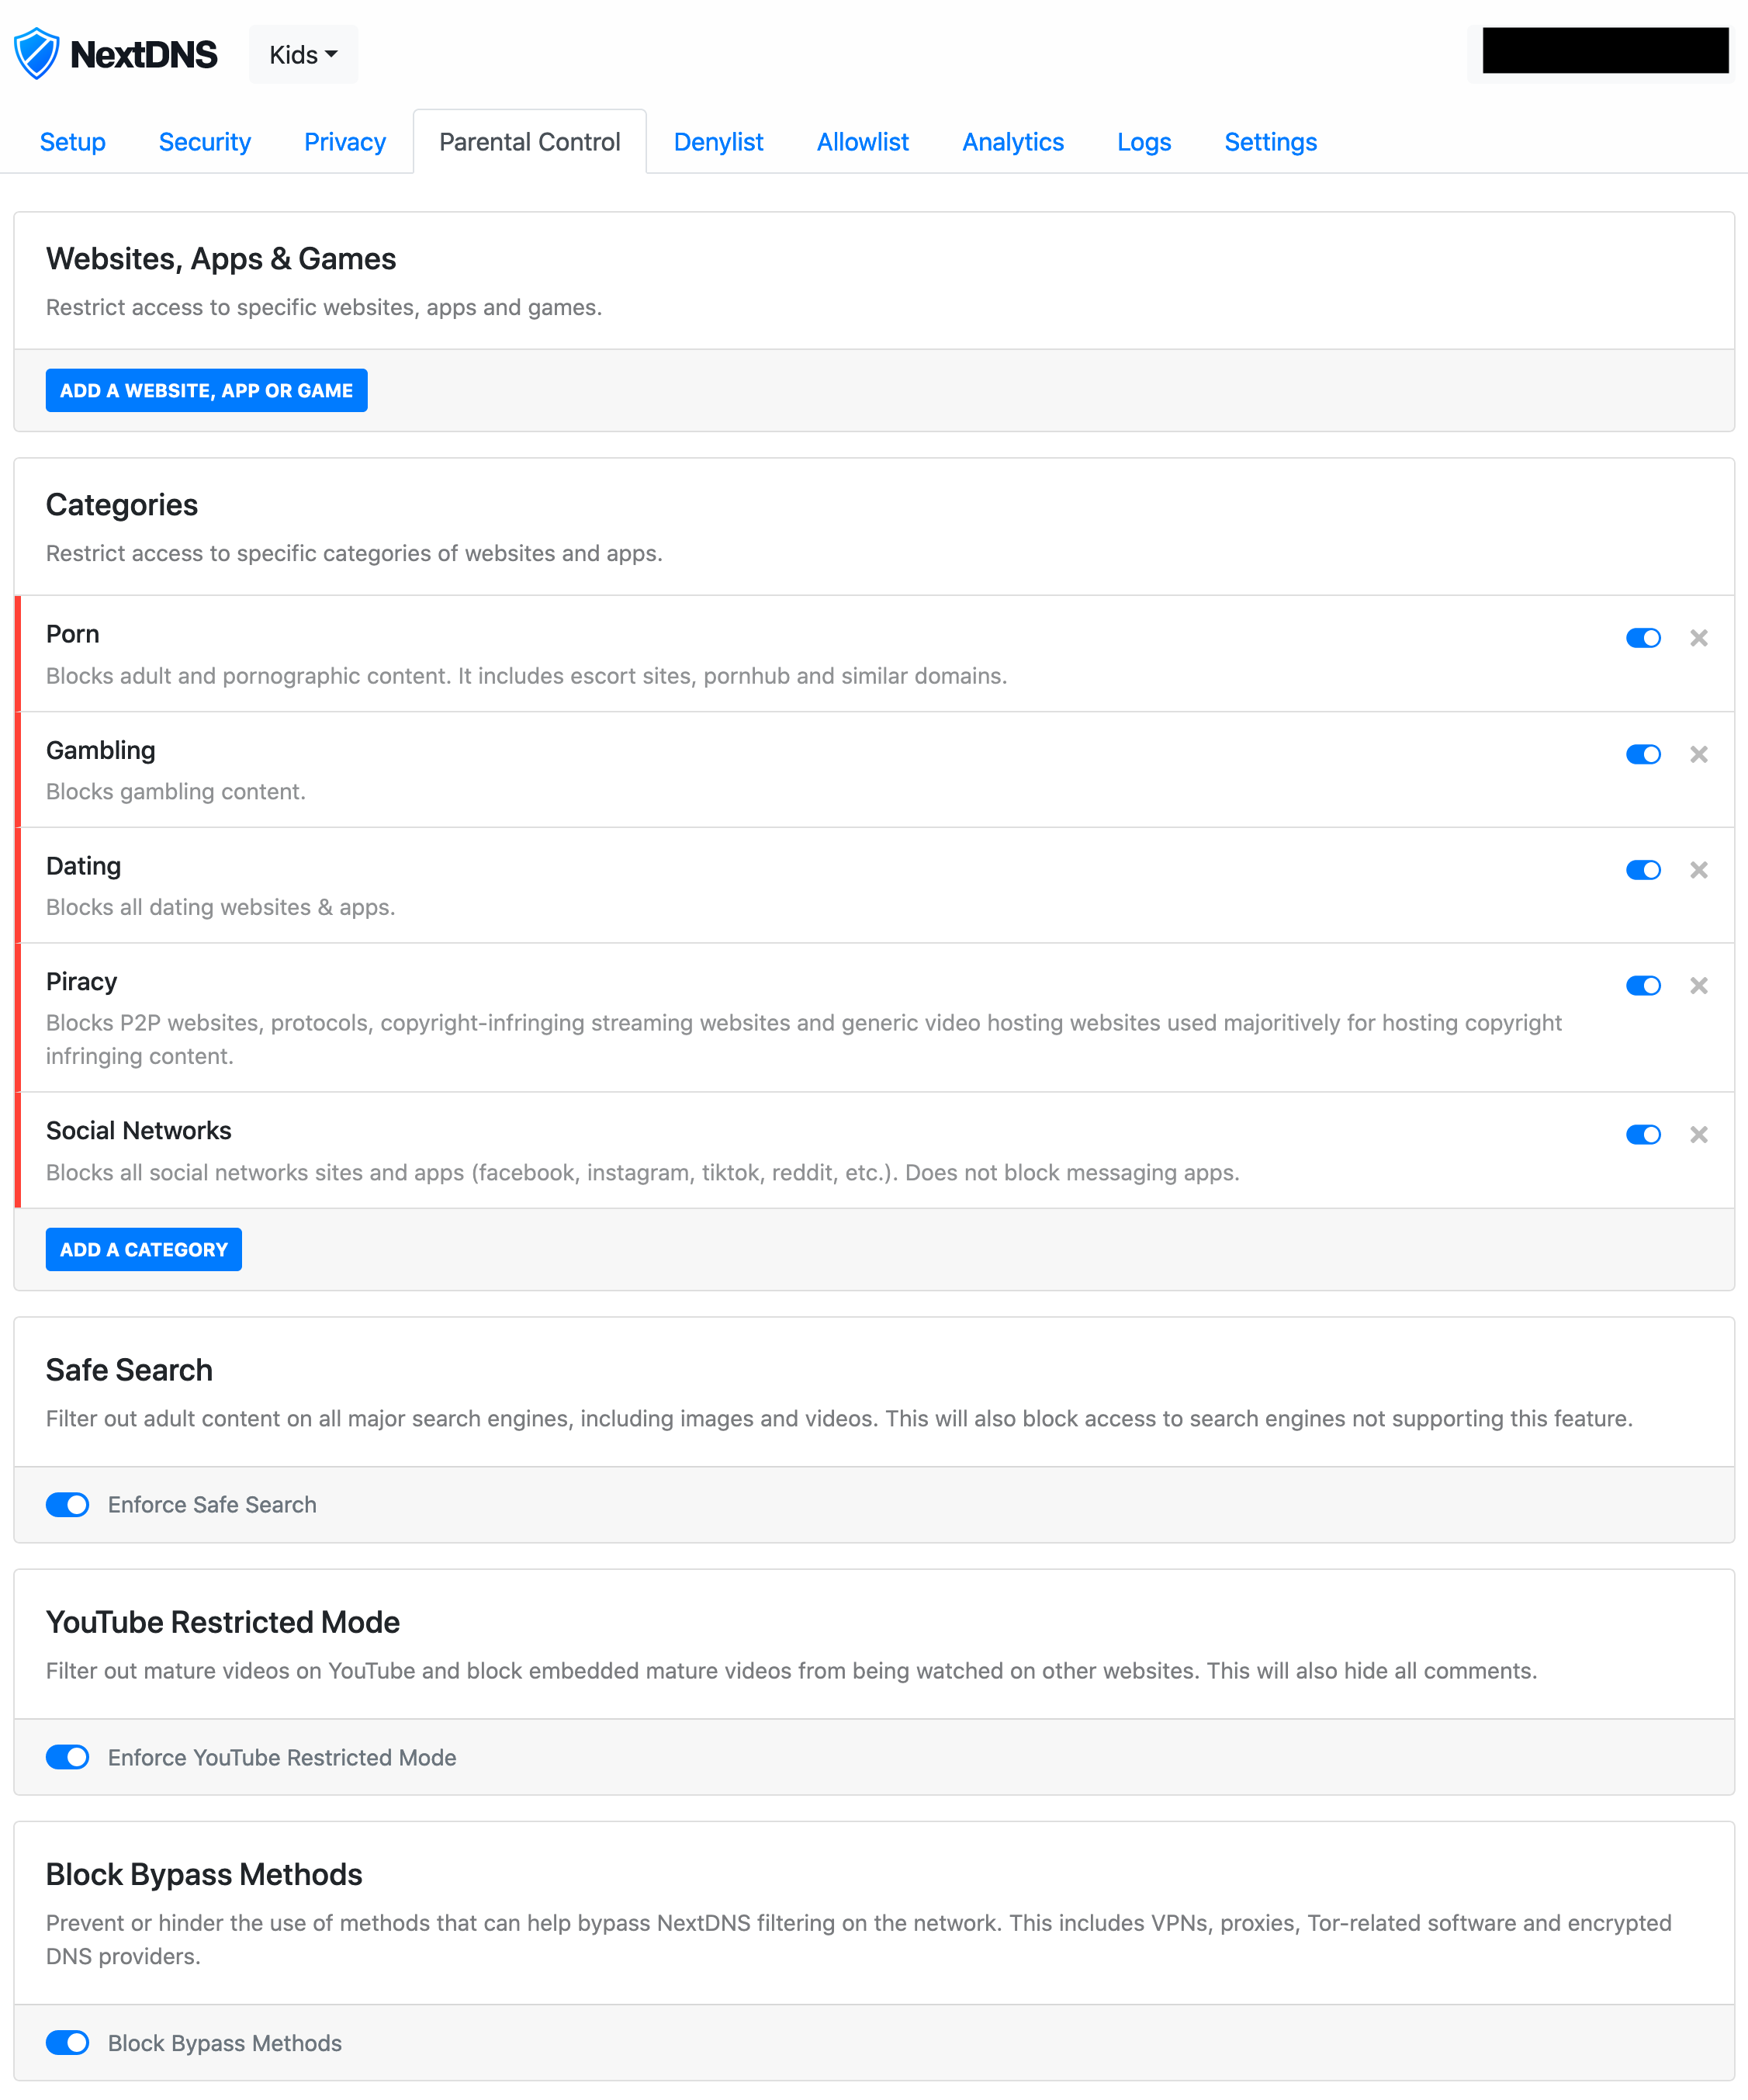The height and width of the screenshot is (2100, 1748).
Task: Disable Enforce Safe Search toggle
Action: point(68,1505)
